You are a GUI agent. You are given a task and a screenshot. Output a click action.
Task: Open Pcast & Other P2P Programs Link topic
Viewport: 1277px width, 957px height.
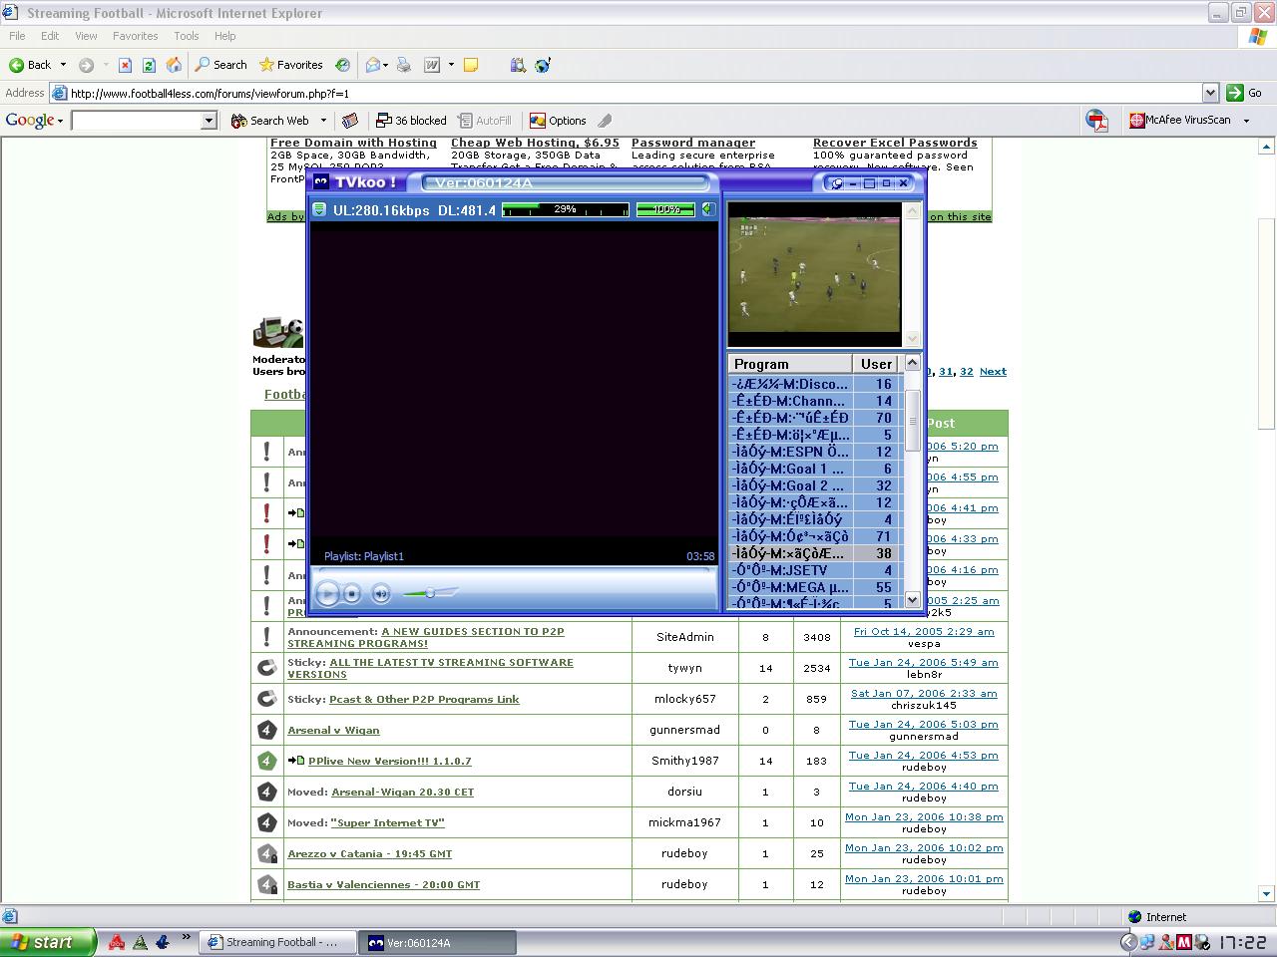point(424,699)
